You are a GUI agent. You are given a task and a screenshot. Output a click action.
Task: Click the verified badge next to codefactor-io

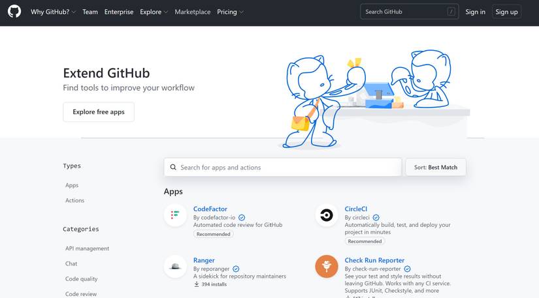242,217
